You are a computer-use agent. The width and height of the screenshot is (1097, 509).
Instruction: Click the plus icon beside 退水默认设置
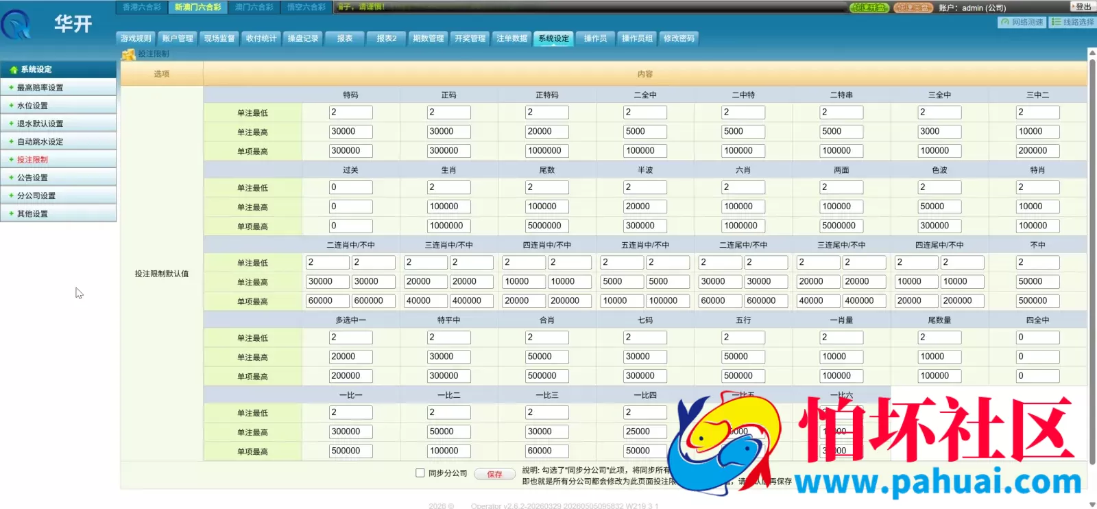tap(11, 123)
